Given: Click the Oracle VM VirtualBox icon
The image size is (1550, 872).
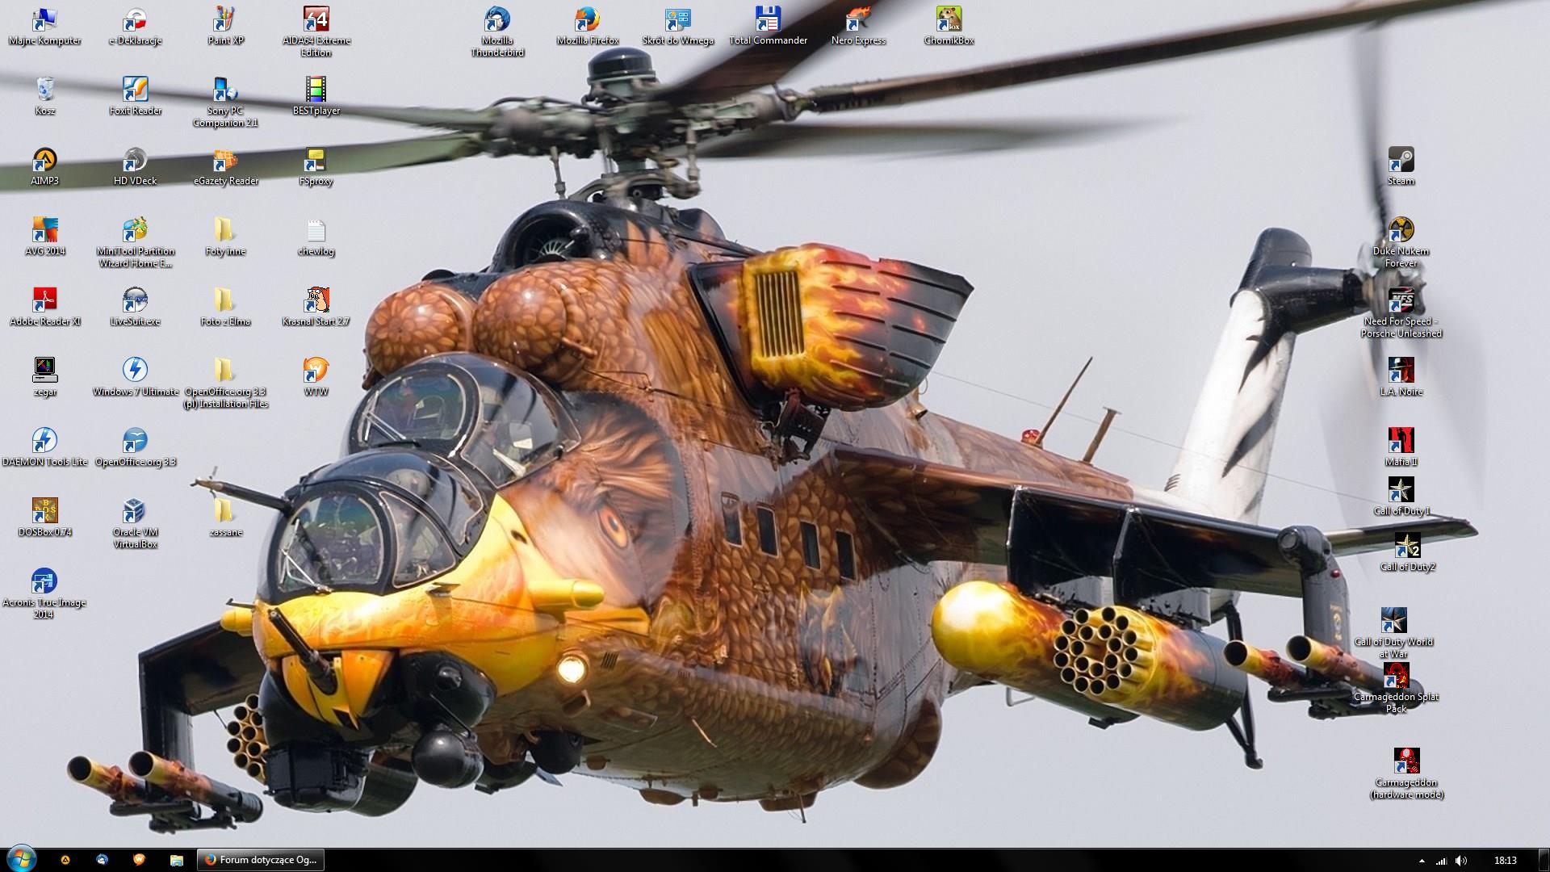Looking at the screenshot, I should coord(135,512).
